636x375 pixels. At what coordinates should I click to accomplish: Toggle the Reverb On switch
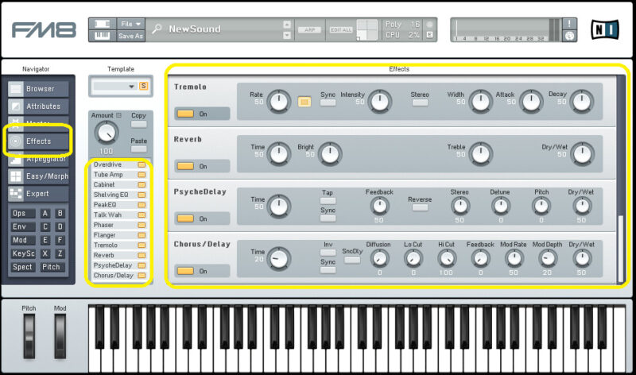185,166
